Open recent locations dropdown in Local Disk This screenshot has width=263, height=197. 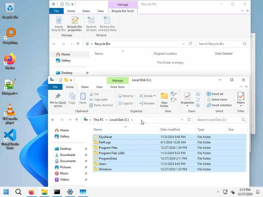point(70,120)
